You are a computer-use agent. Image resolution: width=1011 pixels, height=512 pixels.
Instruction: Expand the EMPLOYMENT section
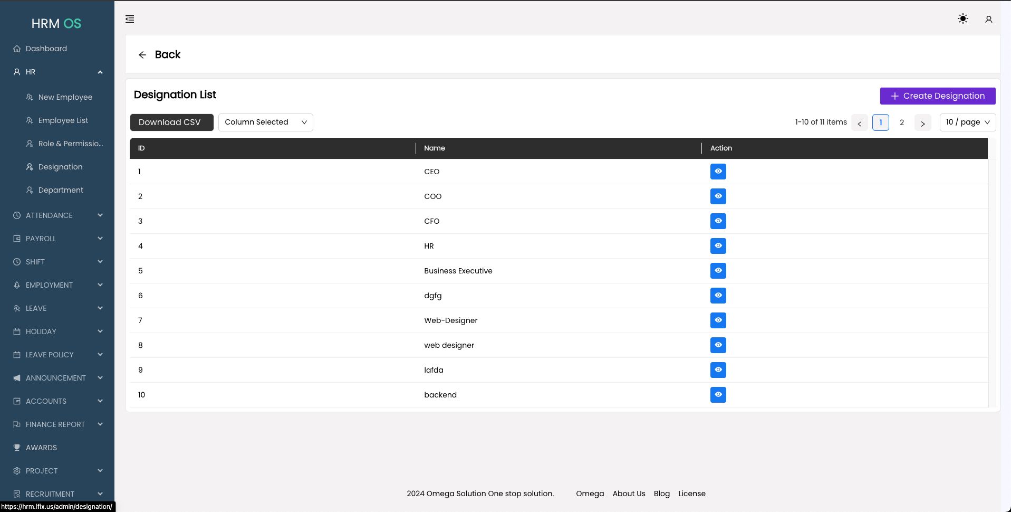[x=100, y=285]
